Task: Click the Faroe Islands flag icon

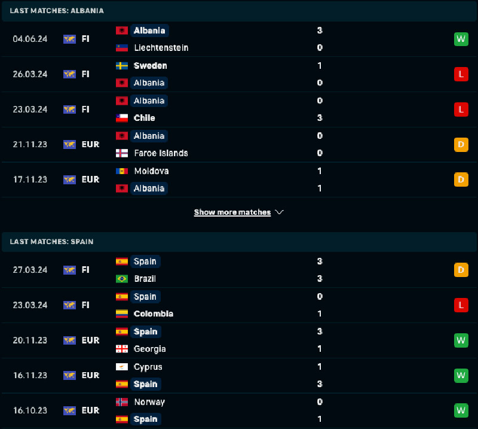Action: pyautogui.click(x=122, y=153)
